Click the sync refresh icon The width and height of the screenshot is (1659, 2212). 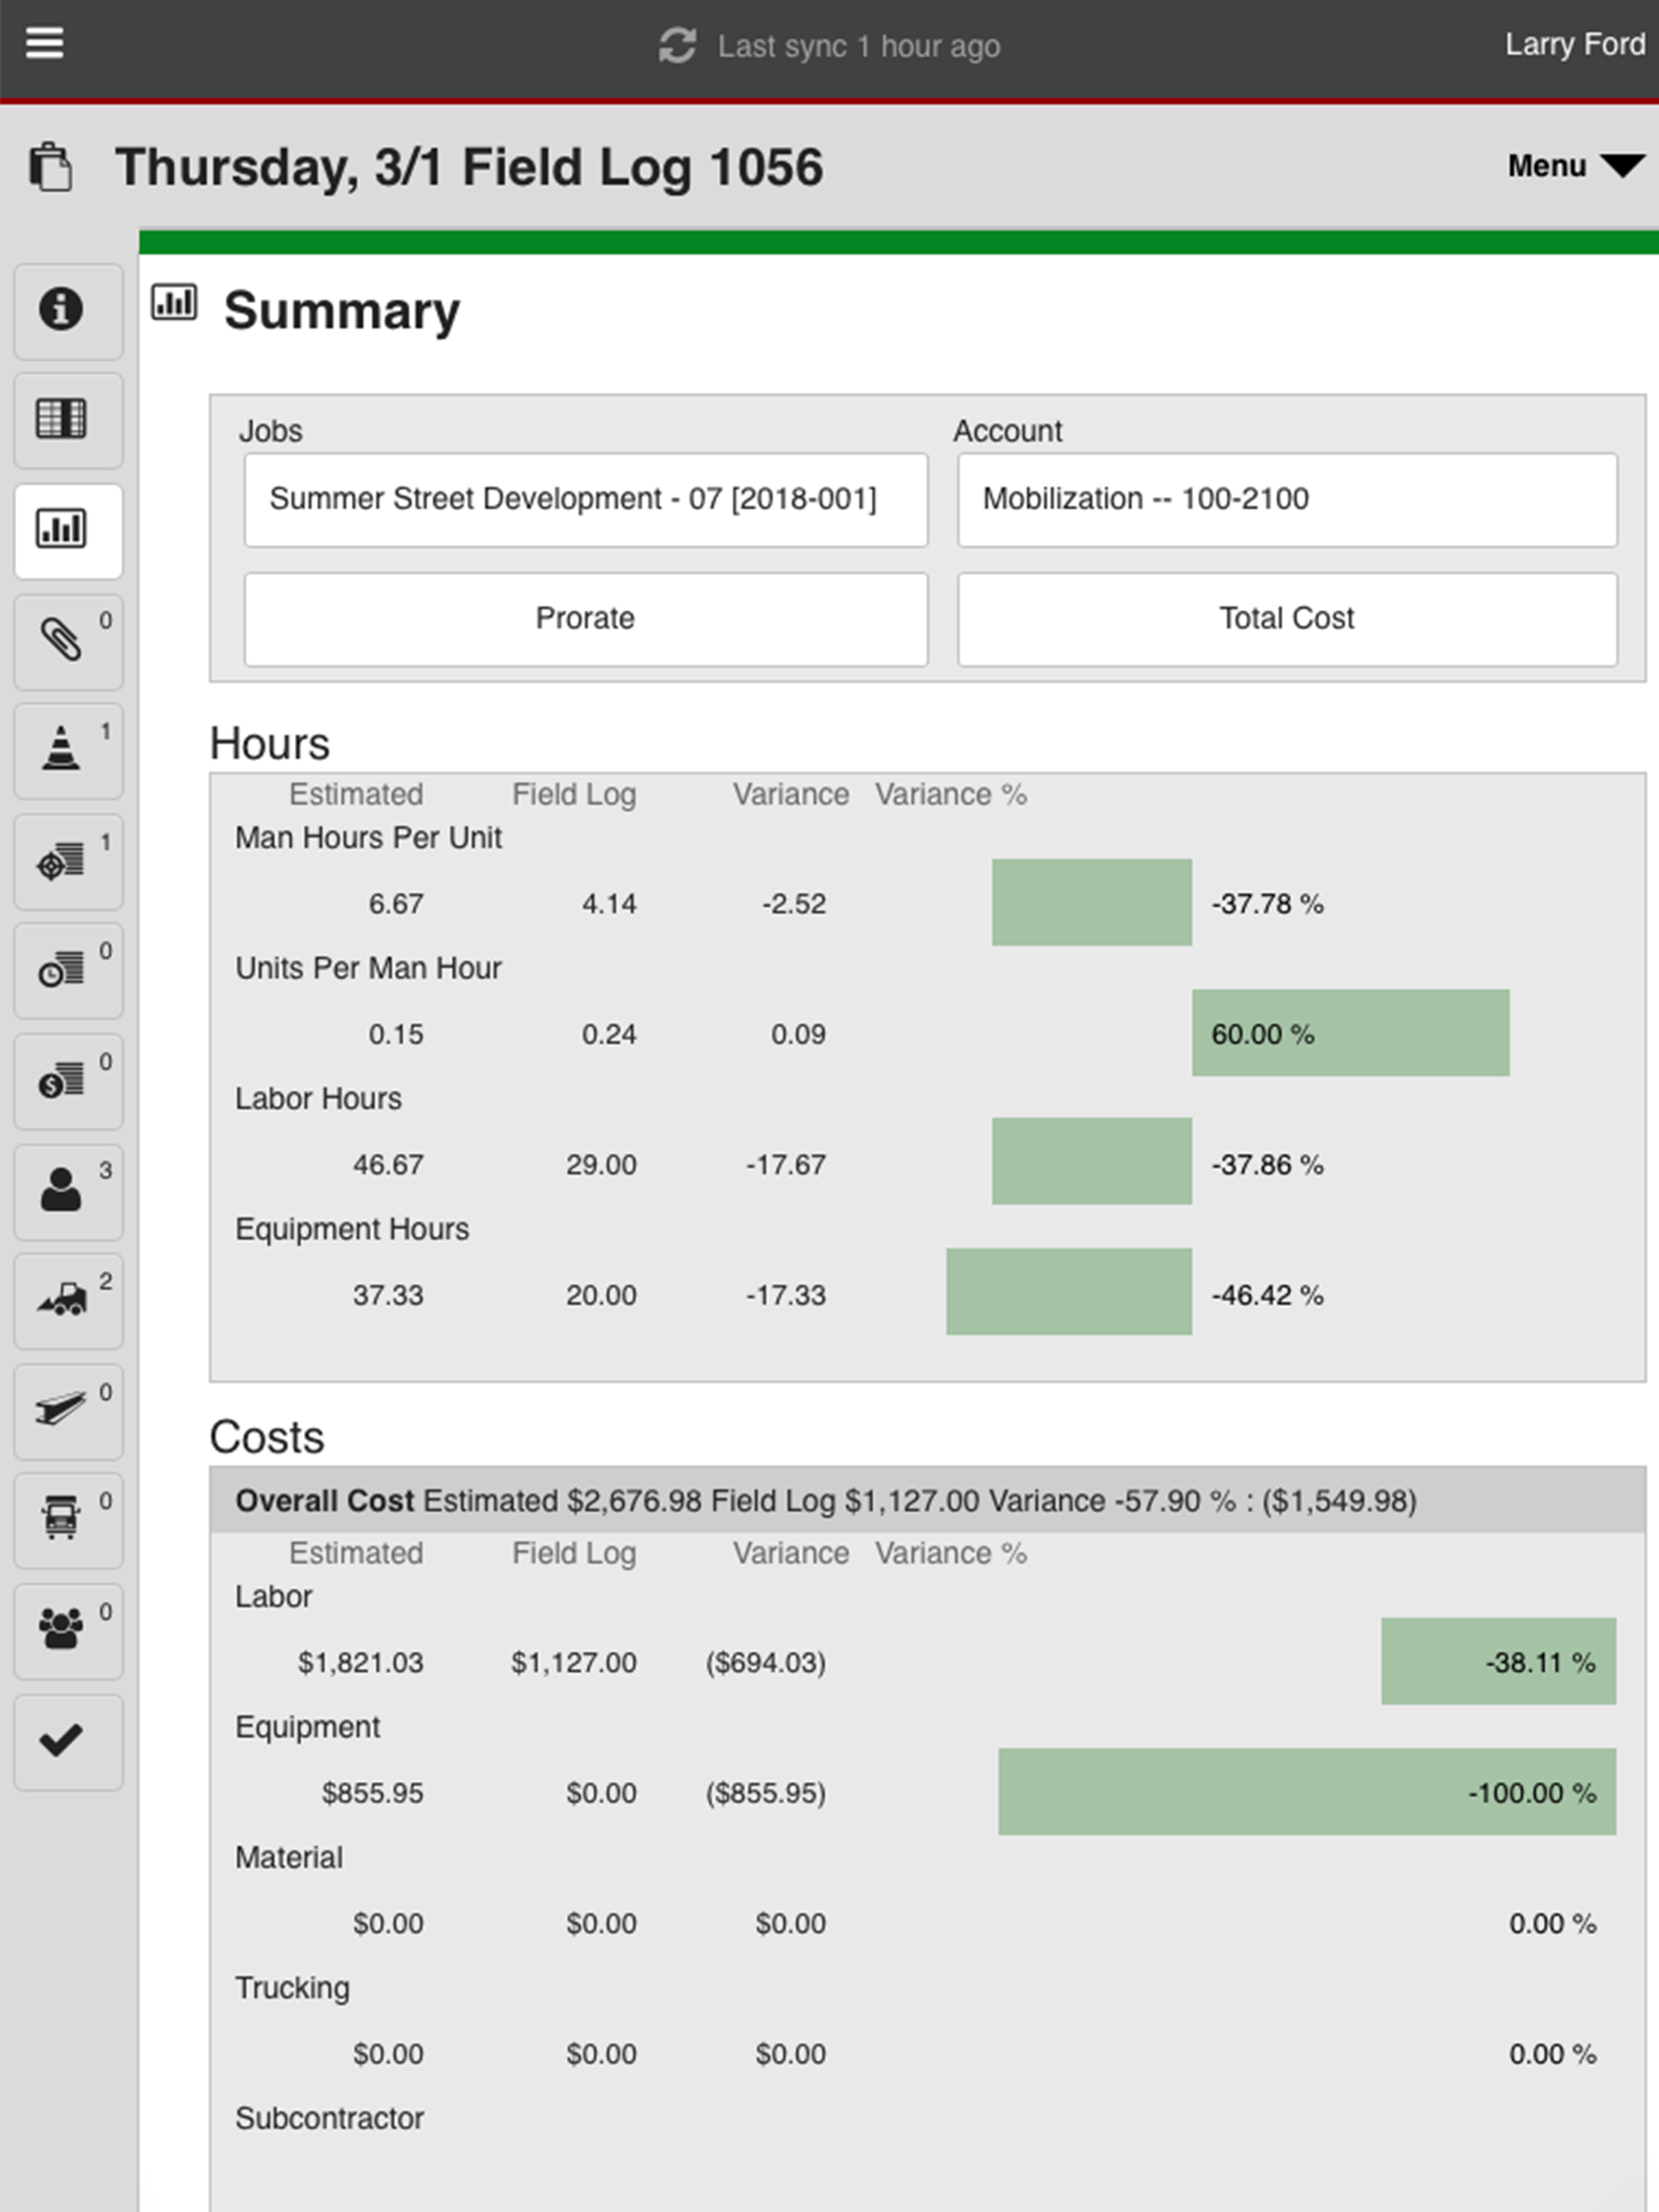(677, 46)
